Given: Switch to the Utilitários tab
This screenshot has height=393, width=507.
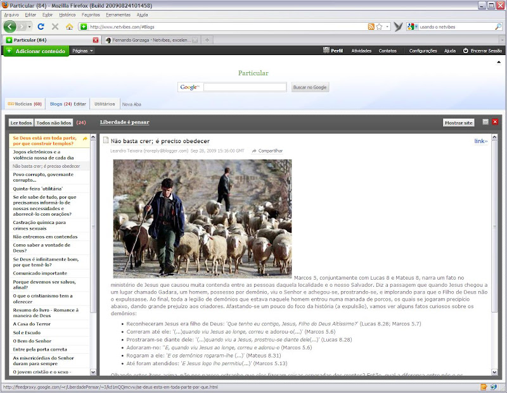Looking at the screenshot, I should 105,104.
